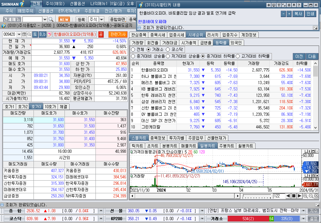
Task: Step chart backward with left triangle button
Action: pyautogui.click(x=288, y=196)
